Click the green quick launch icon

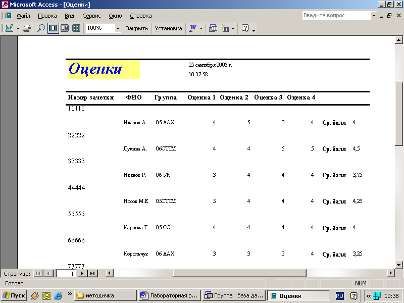[46, 295]
